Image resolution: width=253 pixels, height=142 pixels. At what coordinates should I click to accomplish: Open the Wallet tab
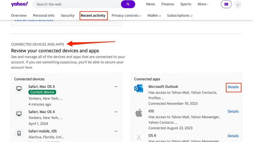[x=154, y=15]
